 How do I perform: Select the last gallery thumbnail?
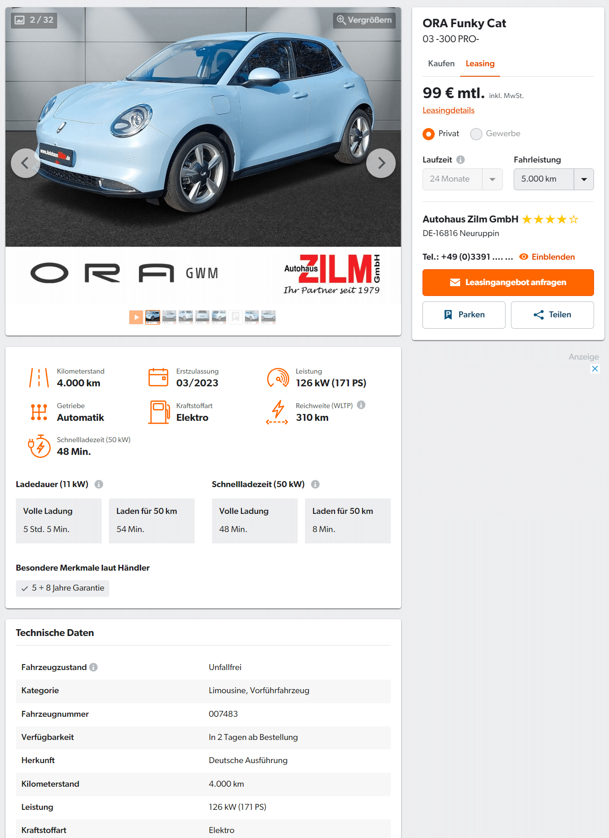(268, 317)
